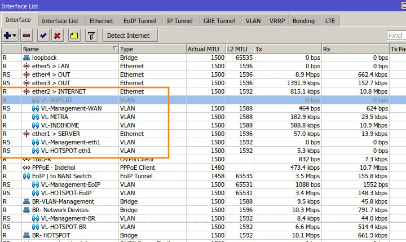Click the blue plus Add icon

(7, 36)
